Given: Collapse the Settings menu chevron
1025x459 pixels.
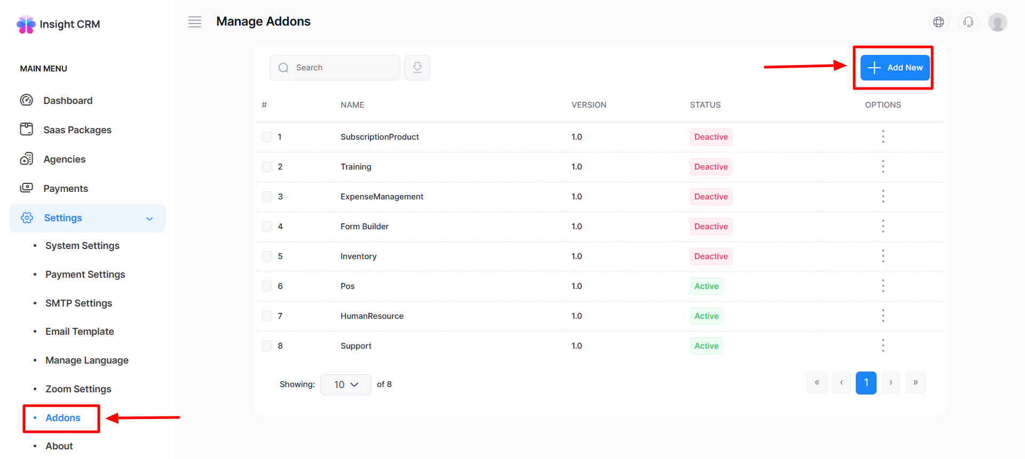Looking at the screenshot, I should [149, 219].
